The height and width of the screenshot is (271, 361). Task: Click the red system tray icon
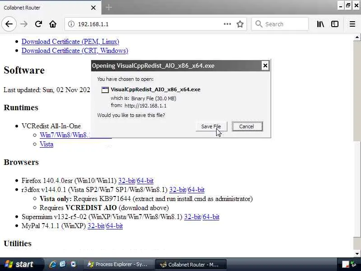point(345,265)
